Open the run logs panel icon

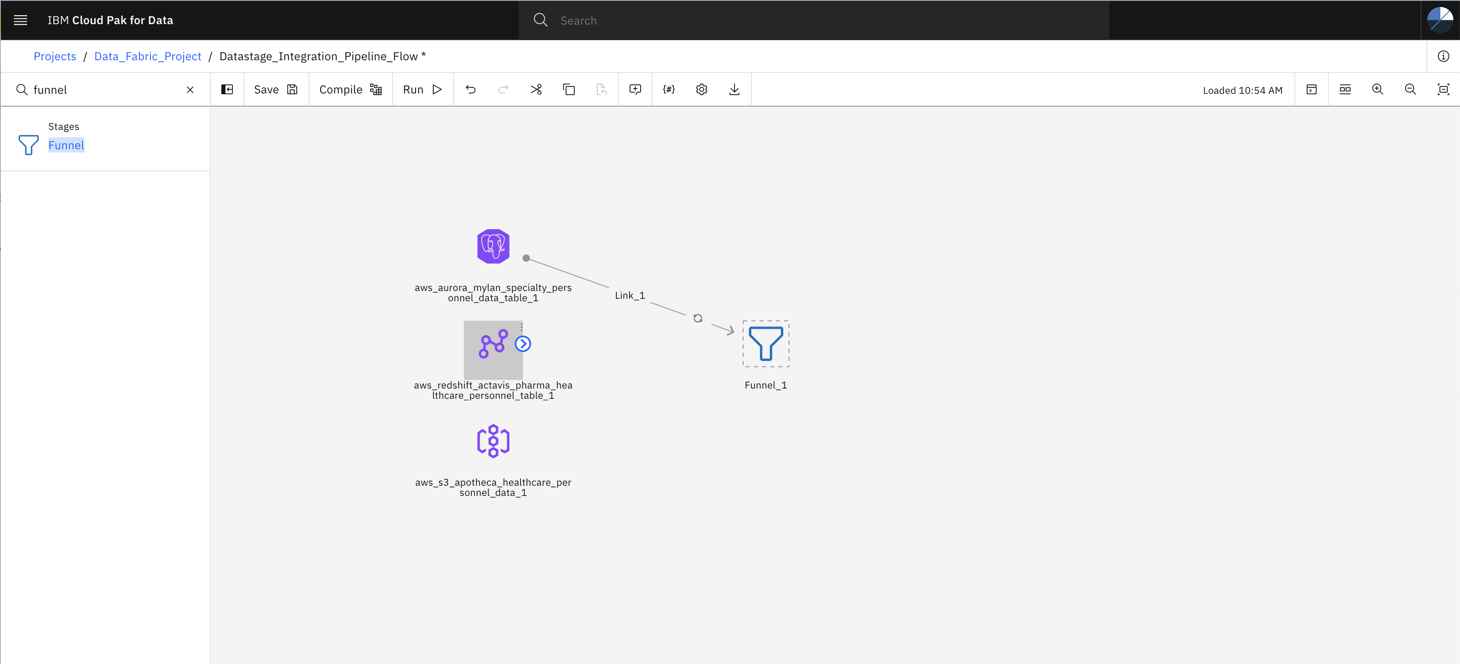[x=1312, y=89]
